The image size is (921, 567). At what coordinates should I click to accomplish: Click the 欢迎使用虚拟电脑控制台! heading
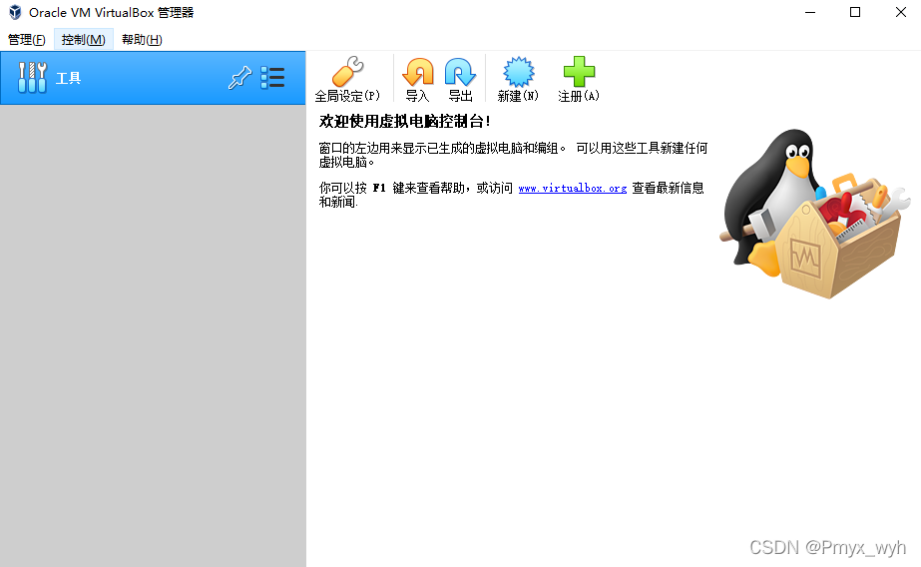pyautogui.click(x=405, y=121)
